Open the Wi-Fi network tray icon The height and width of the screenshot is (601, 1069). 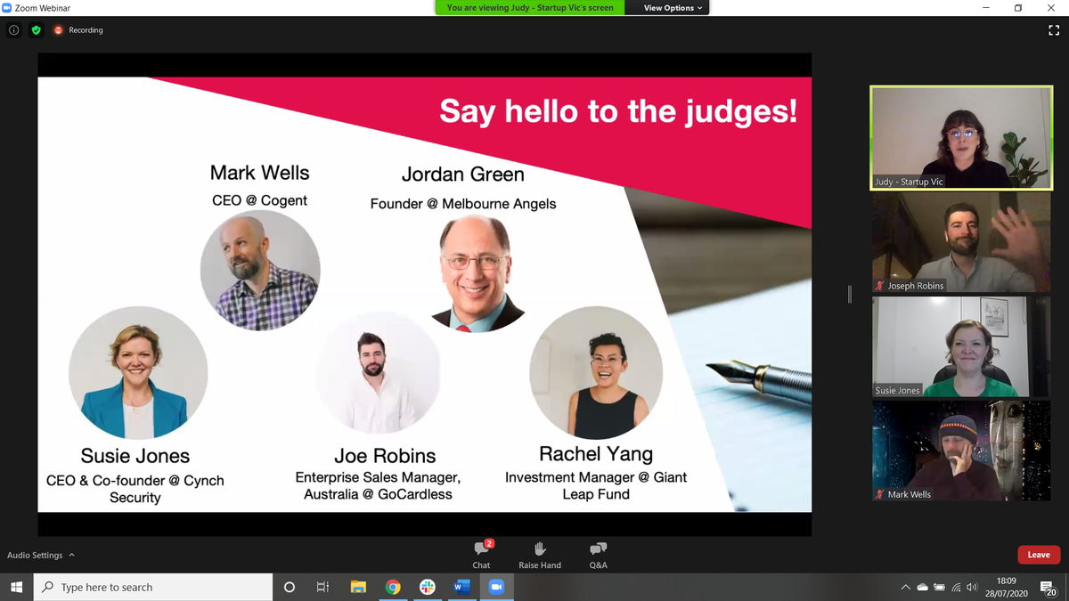[956, 588]
